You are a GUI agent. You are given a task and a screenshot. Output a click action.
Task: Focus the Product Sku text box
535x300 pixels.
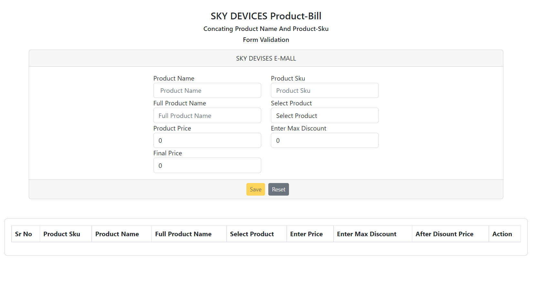click(x=324, y=91)
